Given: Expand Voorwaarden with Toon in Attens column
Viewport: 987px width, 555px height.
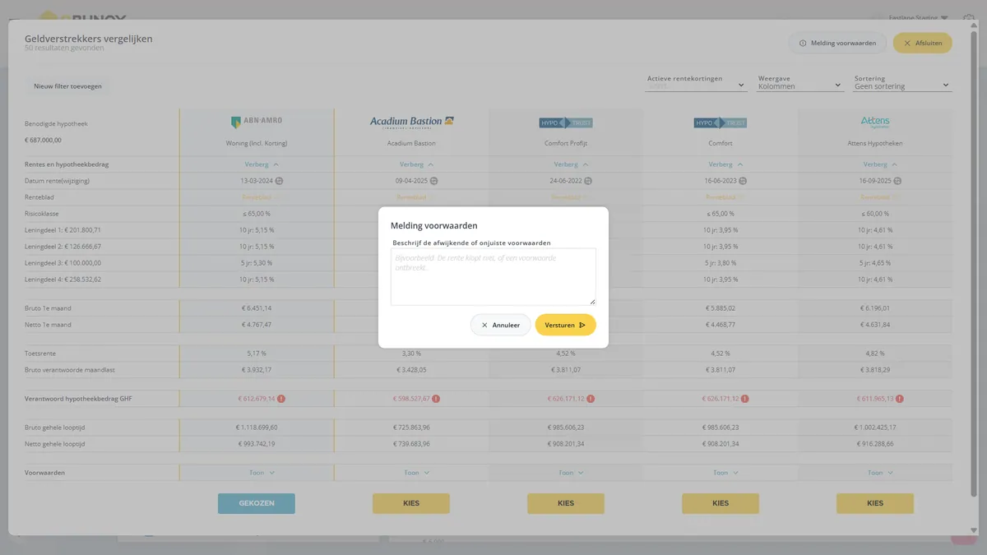Looking at the screenshot, I should click(880, 473).
